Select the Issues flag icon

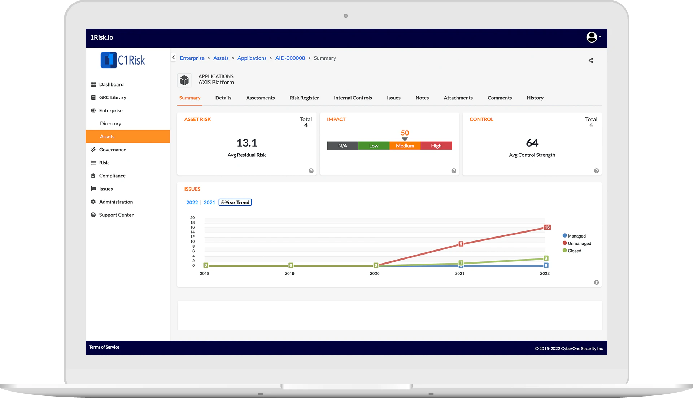pos(93,189)
